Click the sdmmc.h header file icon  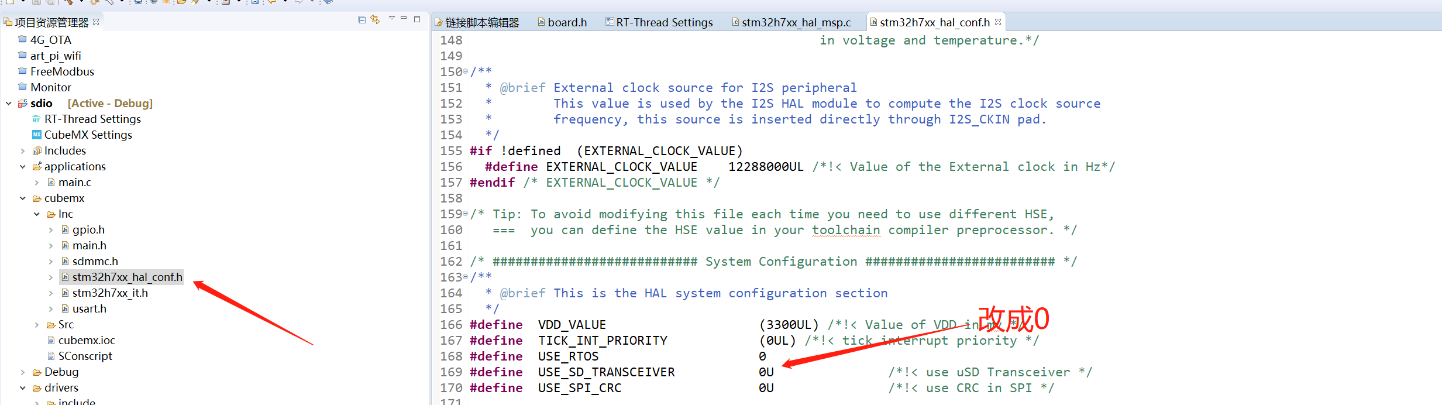65,261
